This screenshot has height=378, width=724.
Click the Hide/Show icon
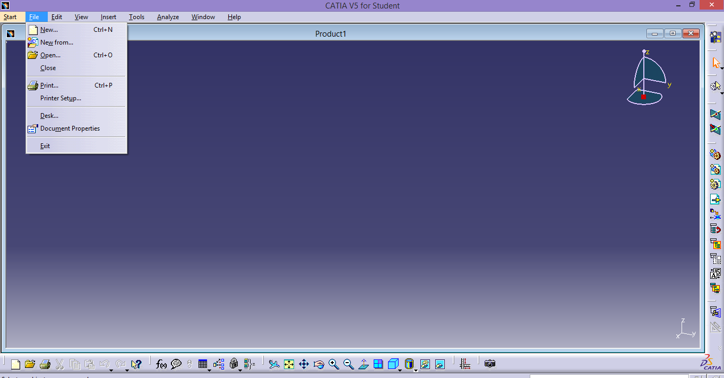[x=425, y=364]
